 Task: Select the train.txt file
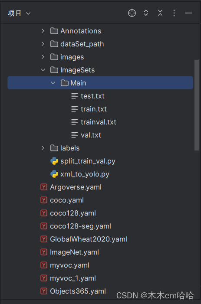94,109
